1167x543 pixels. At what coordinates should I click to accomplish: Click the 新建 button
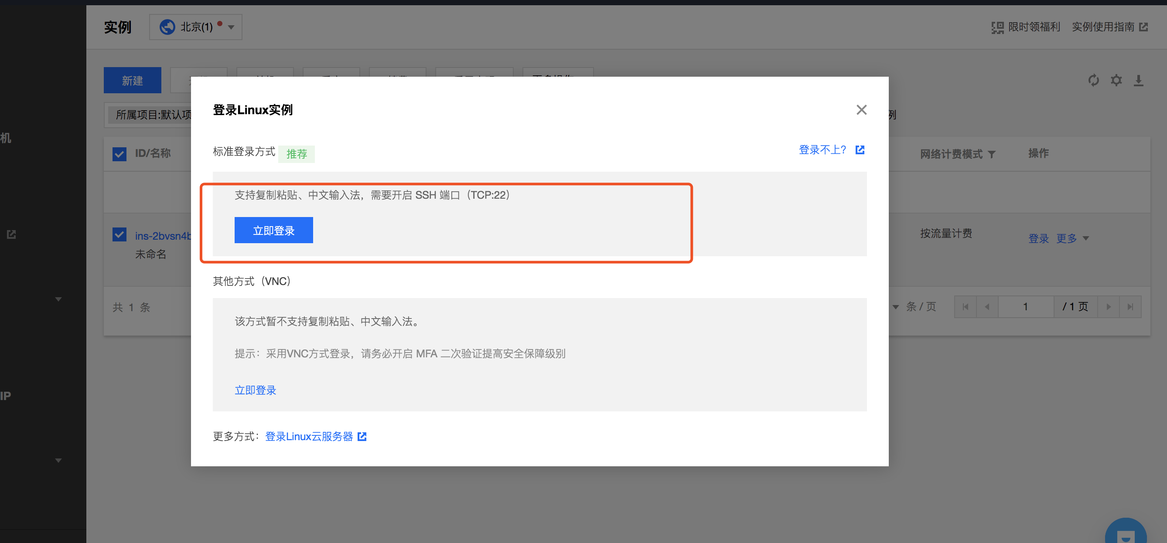(x=132, y=81)
